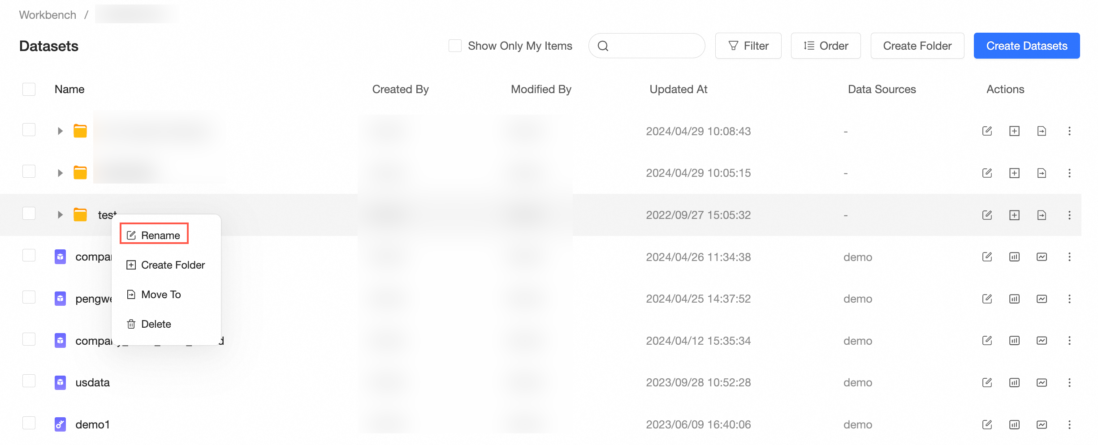Viewport: 1098px width, 445px height.
Task: Open the chart icon for demo1 dataset
Action: pos(1014,424)
